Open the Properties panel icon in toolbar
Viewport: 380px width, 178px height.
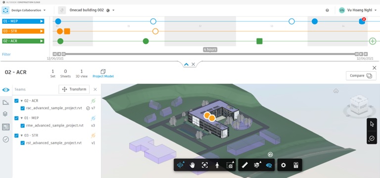296,165
